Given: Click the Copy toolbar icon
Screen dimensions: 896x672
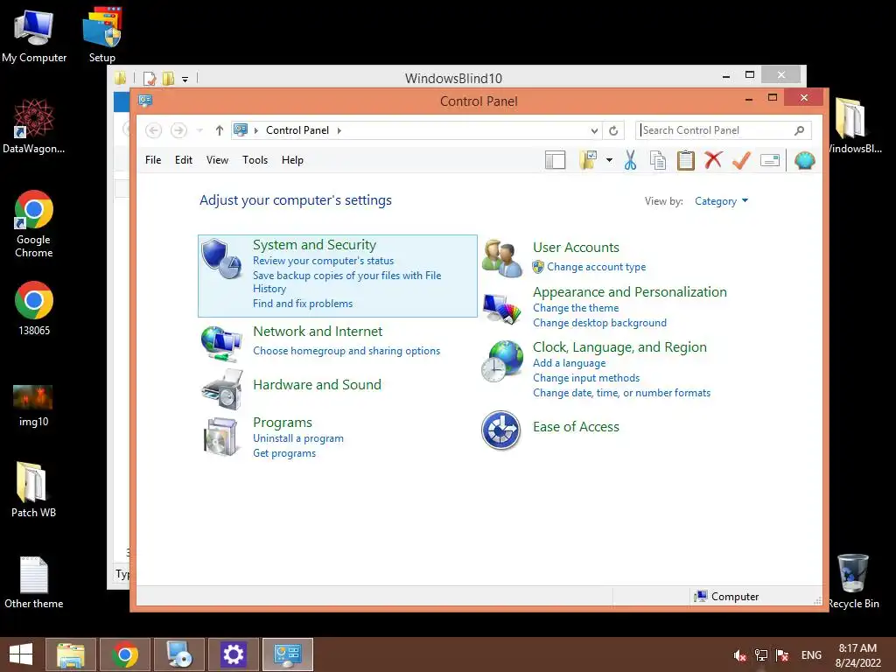Looking at the screenshot, I should pyautogui.click(x=658, y=161).
